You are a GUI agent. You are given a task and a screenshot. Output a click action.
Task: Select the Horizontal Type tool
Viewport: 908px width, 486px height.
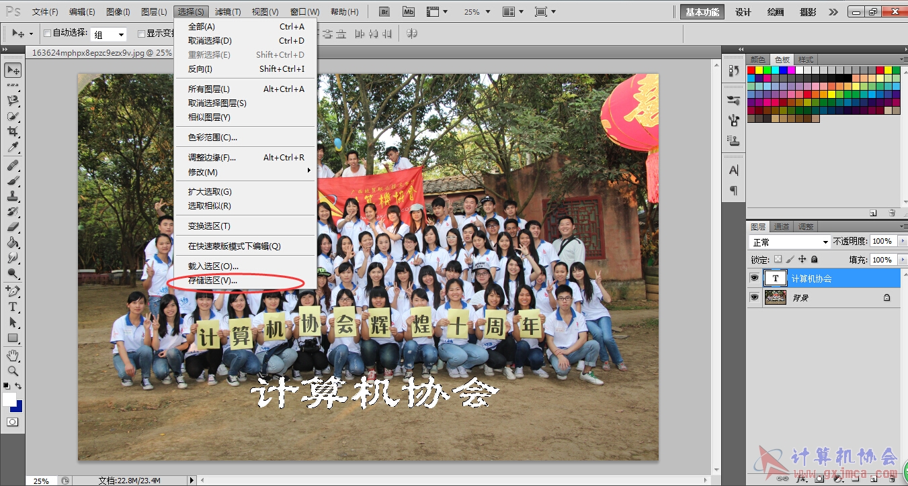pyautogui.click(x=13, y=307)
